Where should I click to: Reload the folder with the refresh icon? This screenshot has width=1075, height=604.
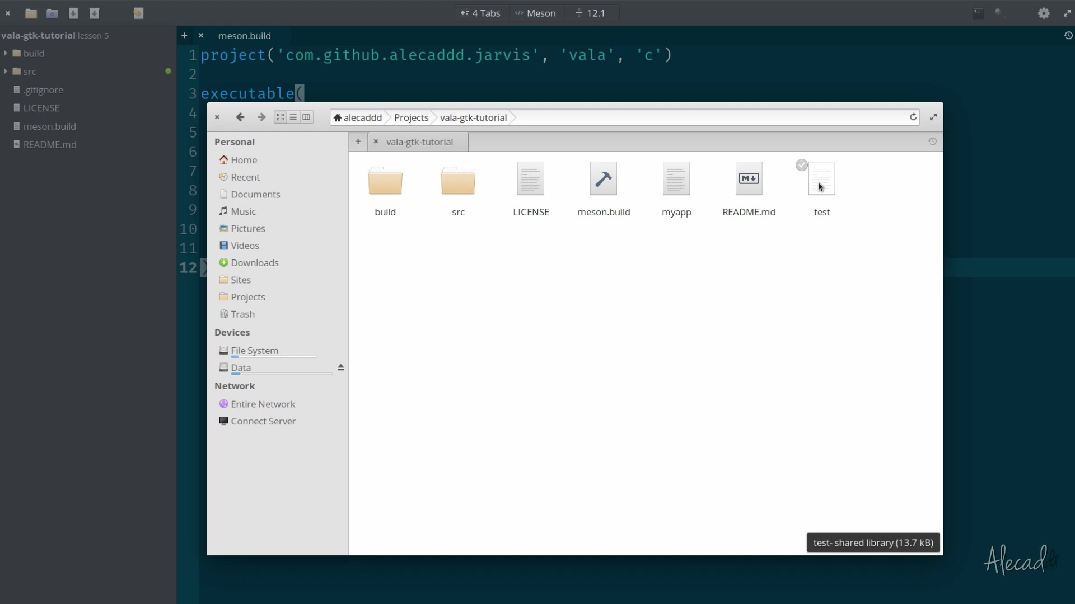pyautogui.click(x=913, y=117)
